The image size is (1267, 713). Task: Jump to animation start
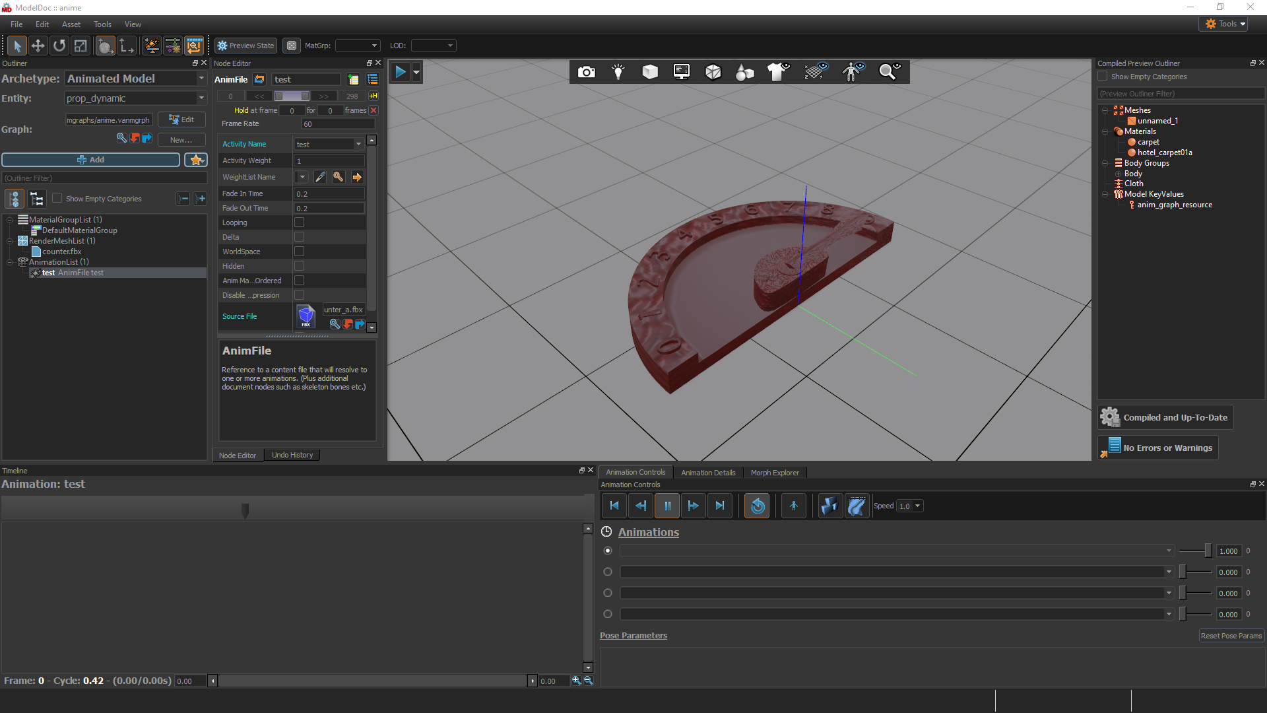(x=614, y=506)
